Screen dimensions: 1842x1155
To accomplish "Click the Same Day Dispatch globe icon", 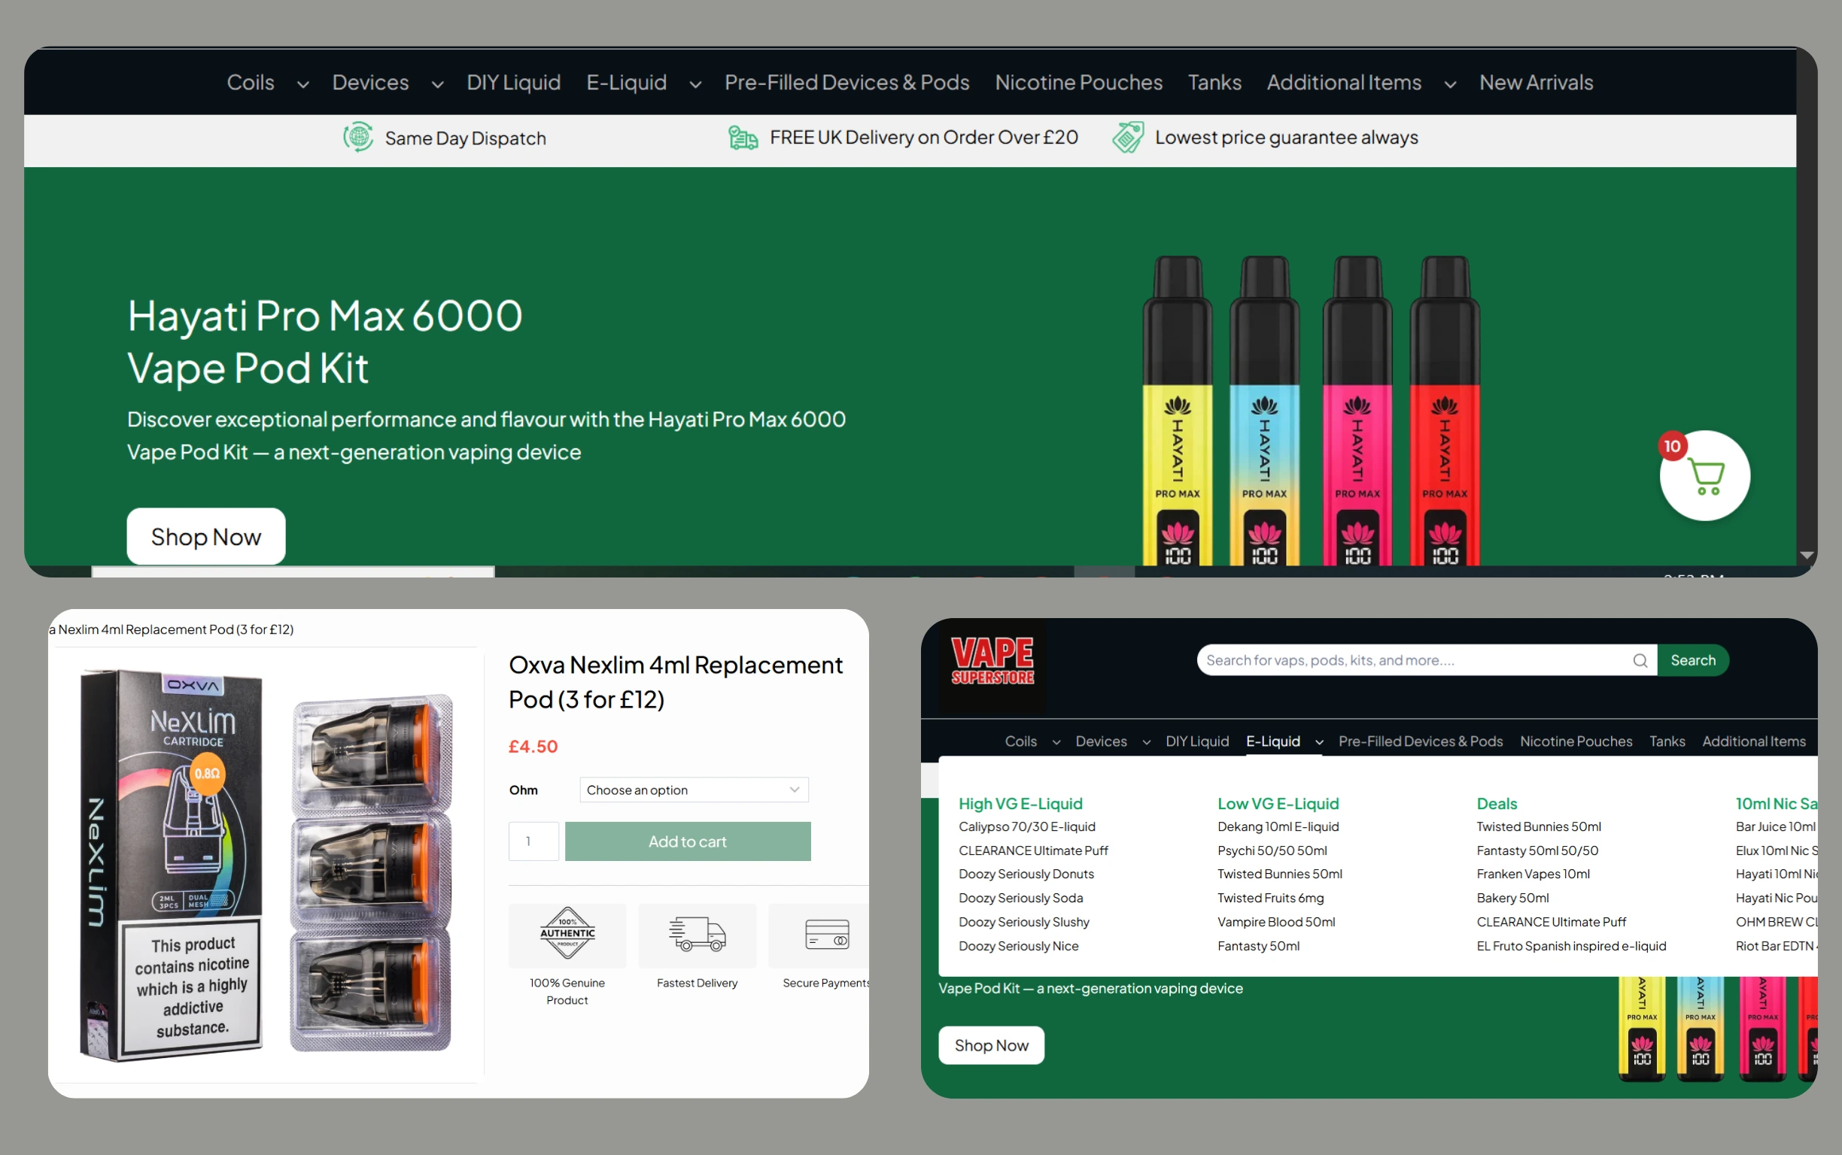I will pos(357,138).
